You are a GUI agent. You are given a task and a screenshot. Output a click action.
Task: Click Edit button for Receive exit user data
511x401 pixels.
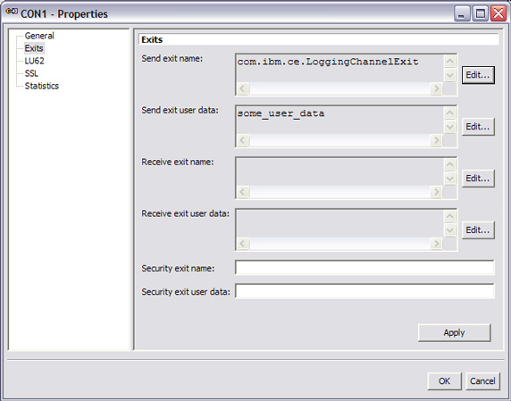click(478, 230)
